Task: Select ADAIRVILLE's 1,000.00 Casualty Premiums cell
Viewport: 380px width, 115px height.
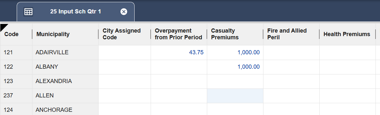Action: click(235, 53)
